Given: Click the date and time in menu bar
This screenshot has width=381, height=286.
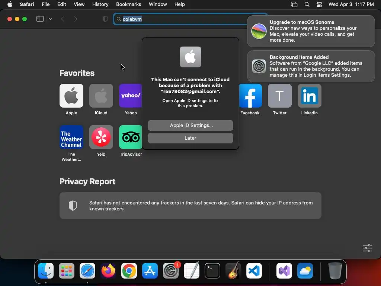Looking at the screenshot, I should click(351, 4).
